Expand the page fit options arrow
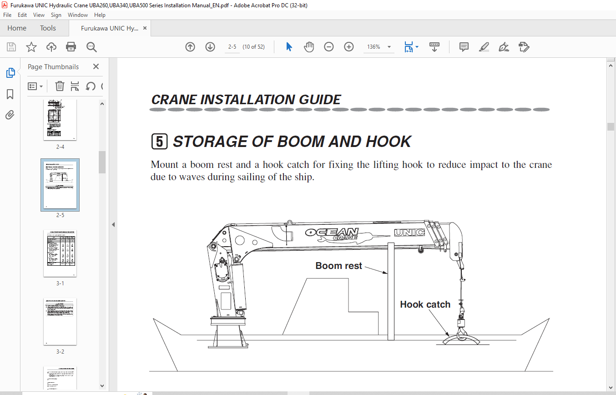Viewport: 616px width, 395px height. [x=418, y=47]
